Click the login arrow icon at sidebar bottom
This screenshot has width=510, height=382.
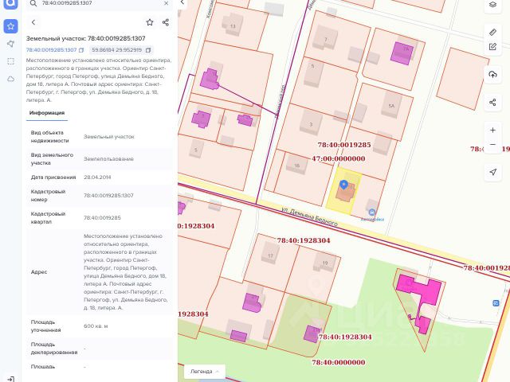pos(10,379)
